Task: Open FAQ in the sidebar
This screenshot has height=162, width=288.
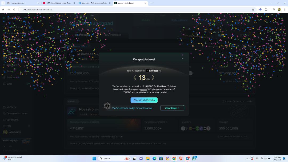Action: pyautogui.click(x=9, y=126)
